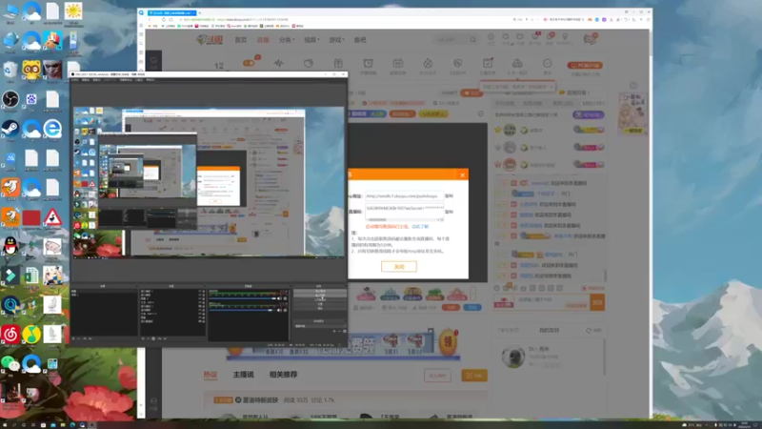Open the OBS Studio desktop shortcut
Screen dimensions: 762x429
coord(10,101)
